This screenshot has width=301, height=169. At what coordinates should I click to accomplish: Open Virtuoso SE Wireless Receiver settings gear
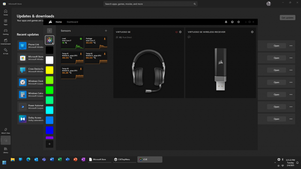252,32
